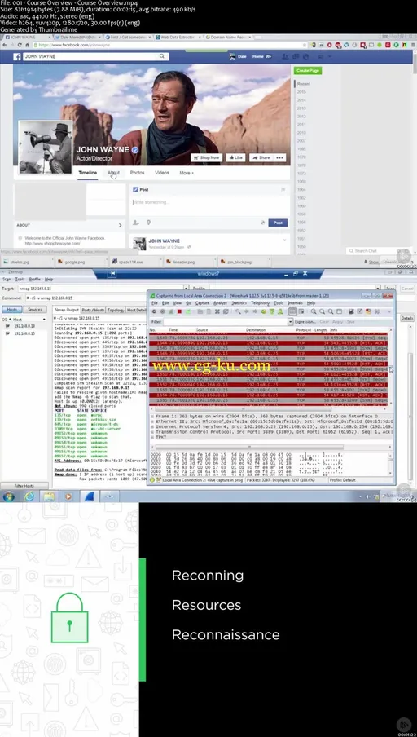
Task: Open the three-dots menu beside Share
Action: pos(280,158)
